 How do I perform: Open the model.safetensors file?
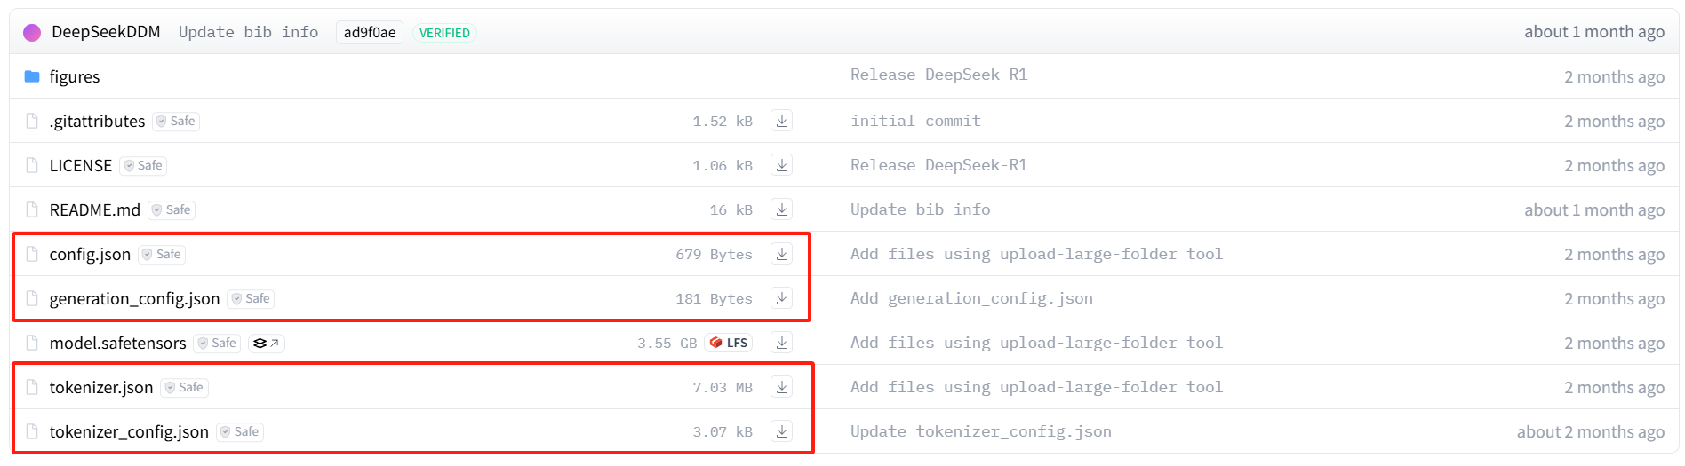coord(118,343)
